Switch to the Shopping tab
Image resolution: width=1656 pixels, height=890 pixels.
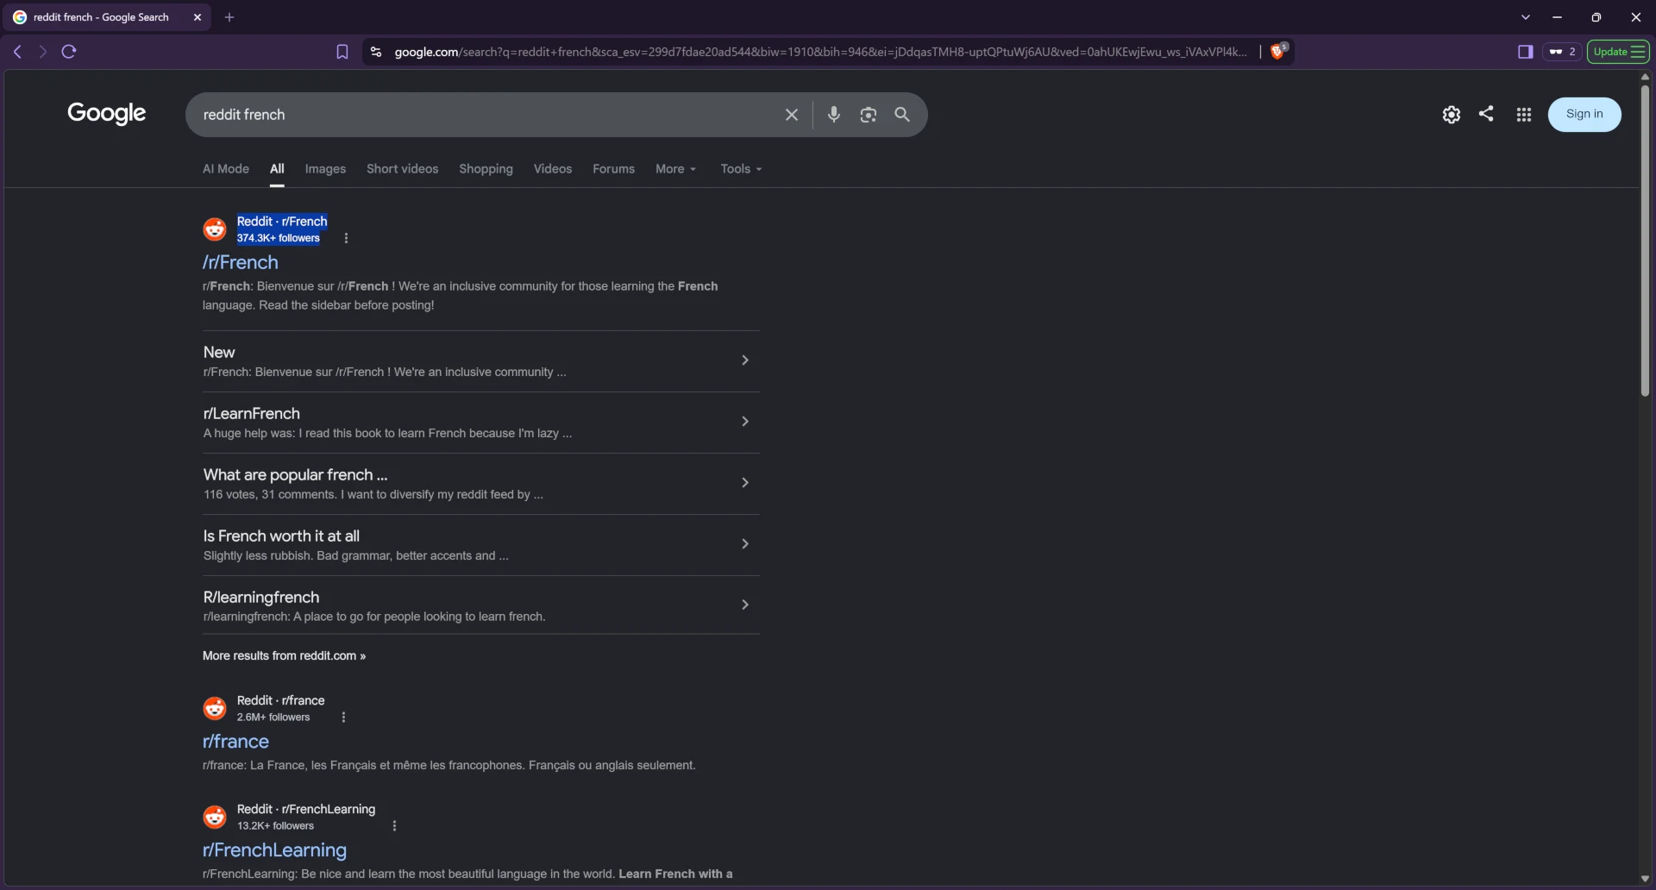(486, 169)
